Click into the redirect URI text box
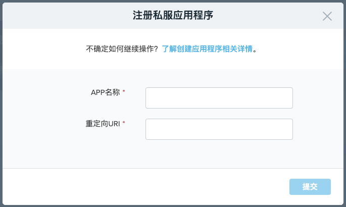The height and width of the screenshot is (207, 346). 219,129
